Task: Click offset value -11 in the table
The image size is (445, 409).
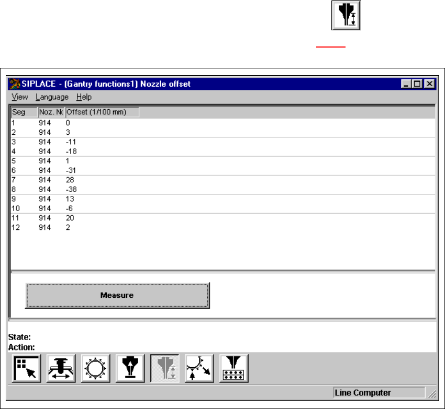Action: pyautogui.click(x=71, y=142)
